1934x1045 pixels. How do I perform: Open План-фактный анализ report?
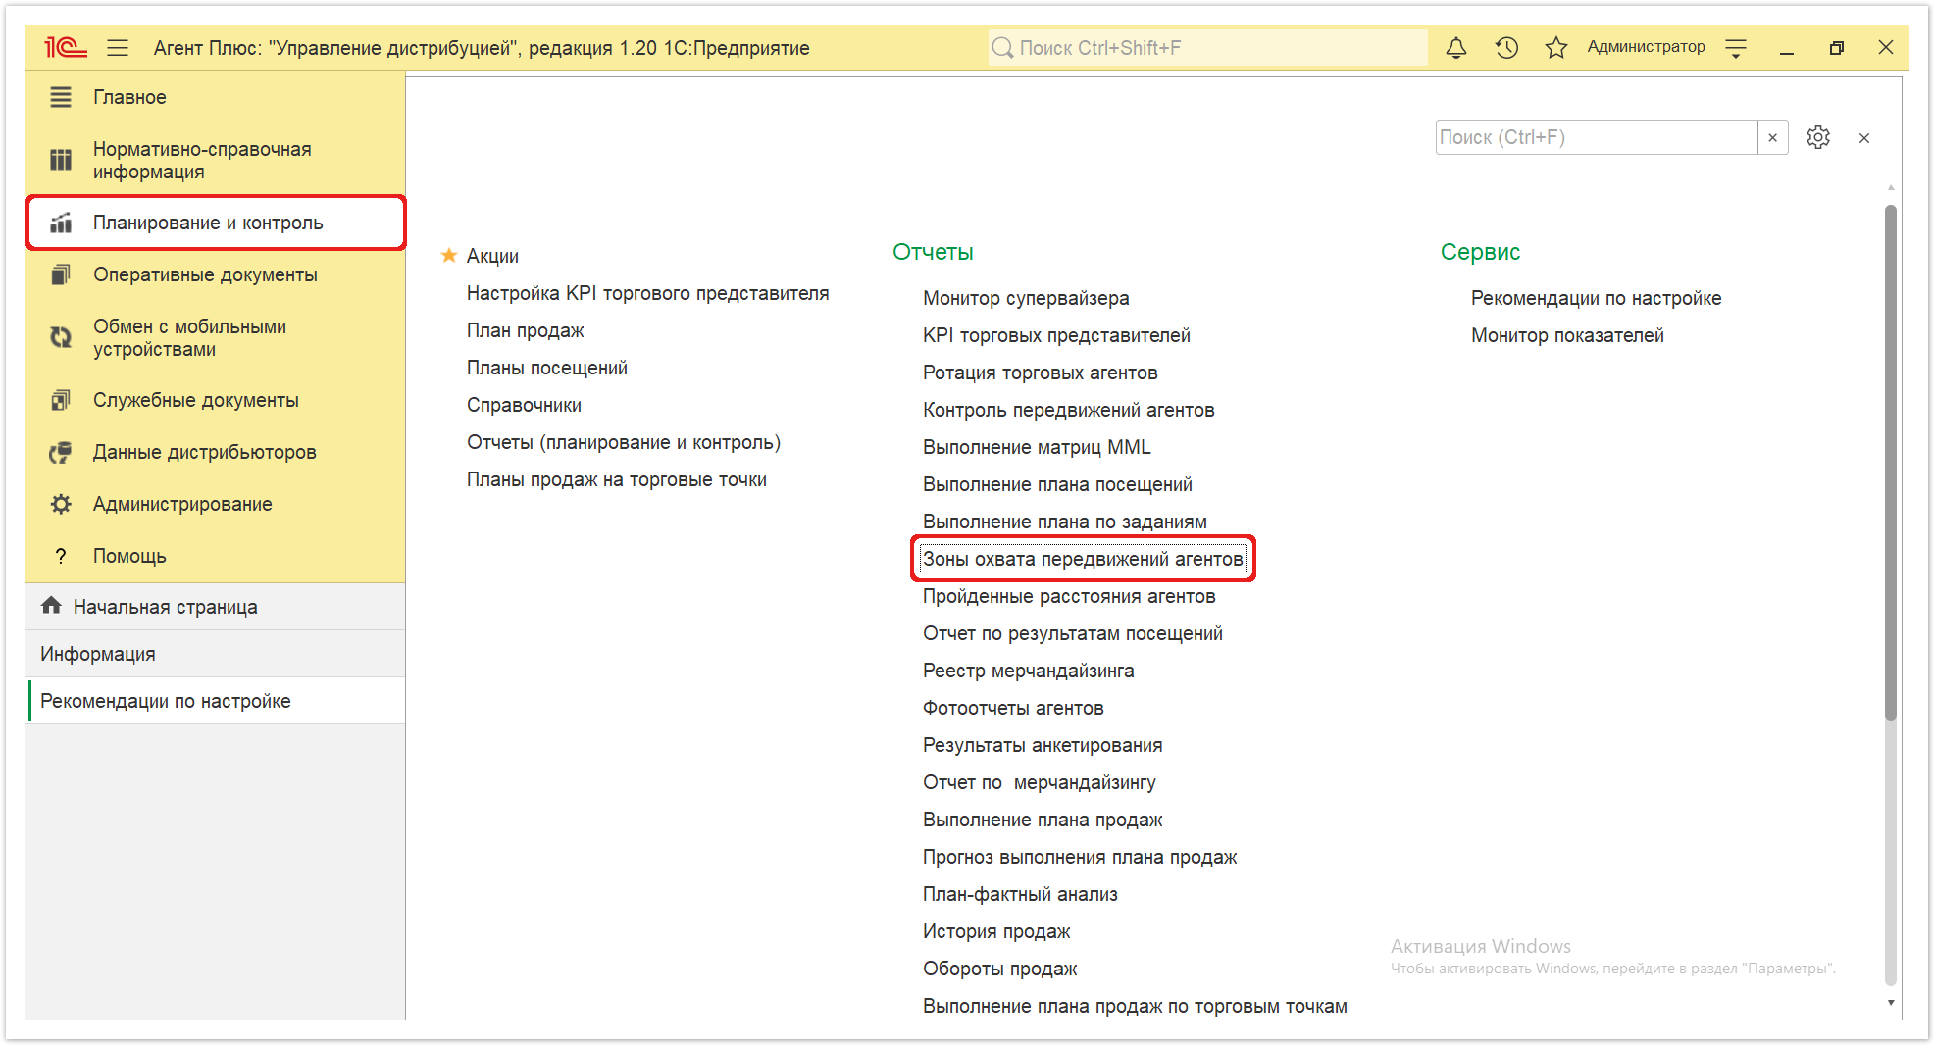click(x=1020, y=894)
